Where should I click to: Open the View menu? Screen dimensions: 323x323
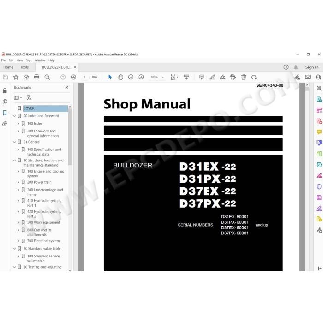pos(19,60)
